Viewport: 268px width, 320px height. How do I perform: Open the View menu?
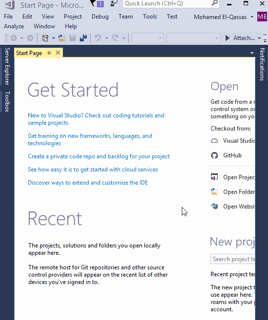(48, 17)
